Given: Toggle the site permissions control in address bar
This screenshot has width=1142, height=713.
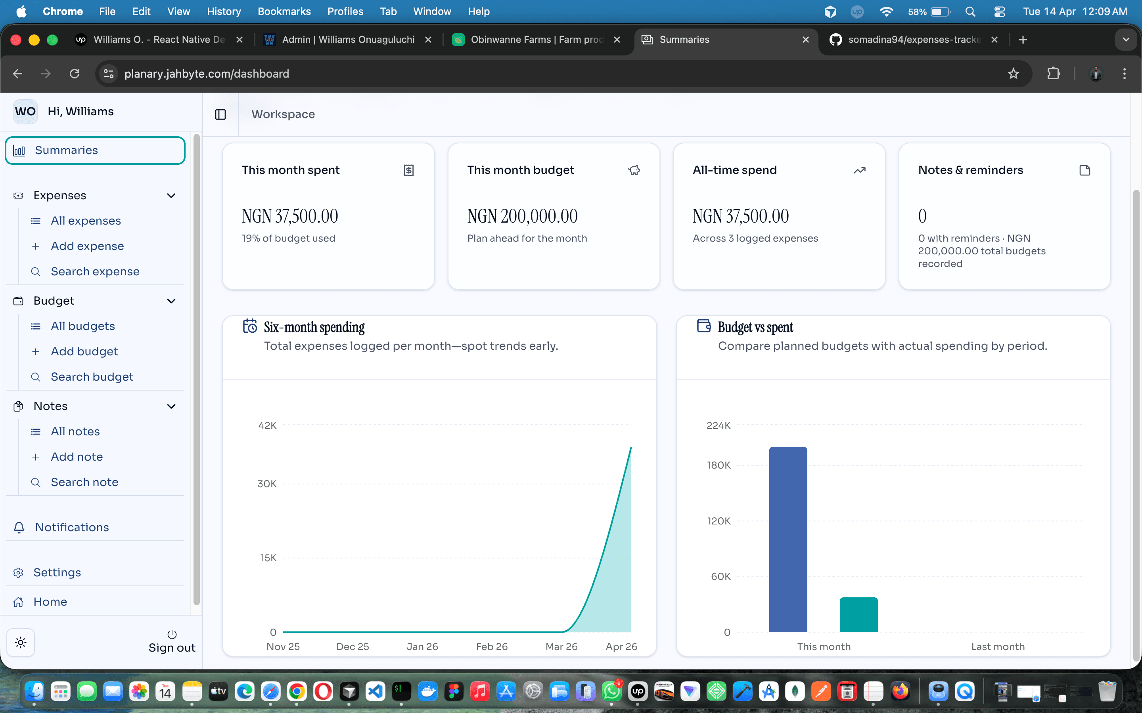Looking at the screenshot, I should [108, 74].
